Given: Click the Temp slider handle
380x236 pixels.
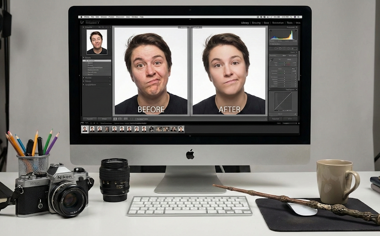Looking at the screenshot, I should 284,63.
